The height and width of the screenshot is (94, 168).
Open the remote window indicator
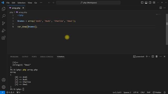(2, 92)
